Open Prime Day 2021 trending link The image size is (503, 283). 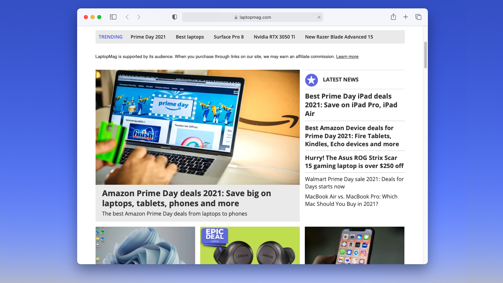point(148,37)
